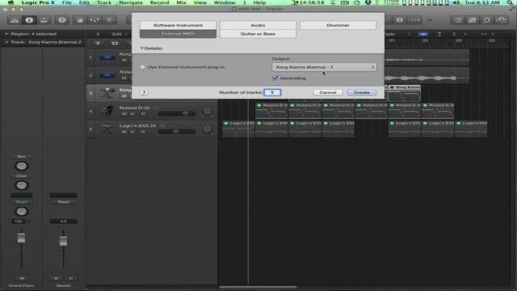Open Master Read automation dropdown

coord(64,202)
